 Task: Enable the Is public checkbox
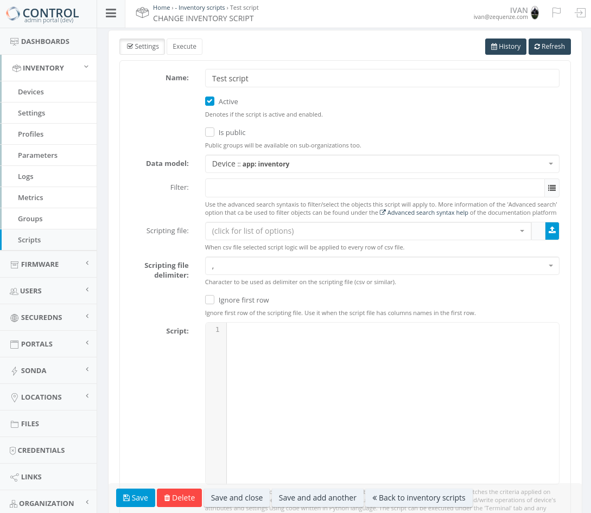210,132
